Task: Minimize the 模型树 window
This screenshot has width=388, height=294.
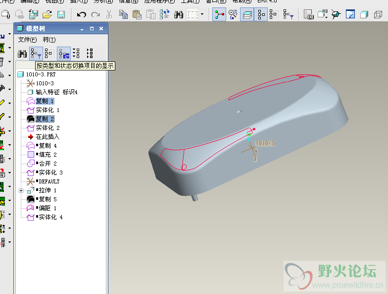Action: (x=82, y=29)
